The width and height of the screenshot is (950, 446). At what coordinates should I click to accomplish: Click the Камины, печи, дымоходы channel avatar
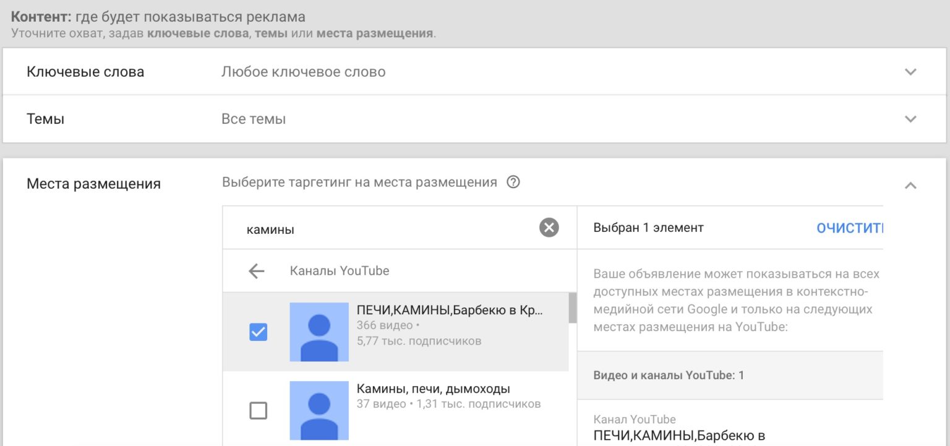[319, 411]
